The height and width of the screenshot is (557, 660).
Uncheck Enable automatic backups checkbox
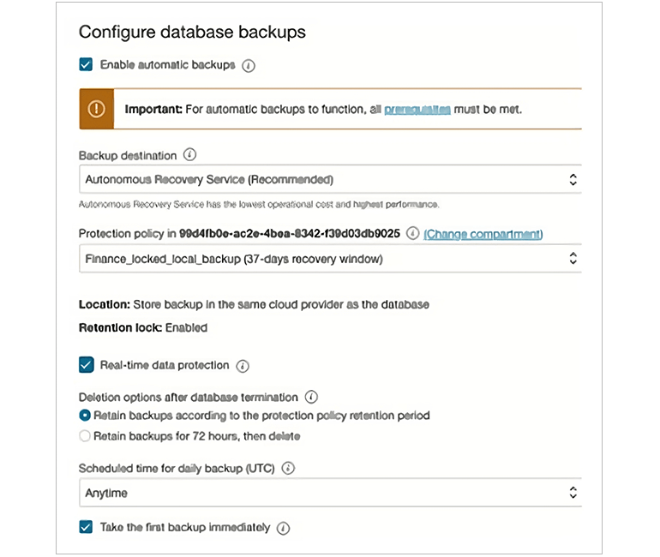pos(86,64)
